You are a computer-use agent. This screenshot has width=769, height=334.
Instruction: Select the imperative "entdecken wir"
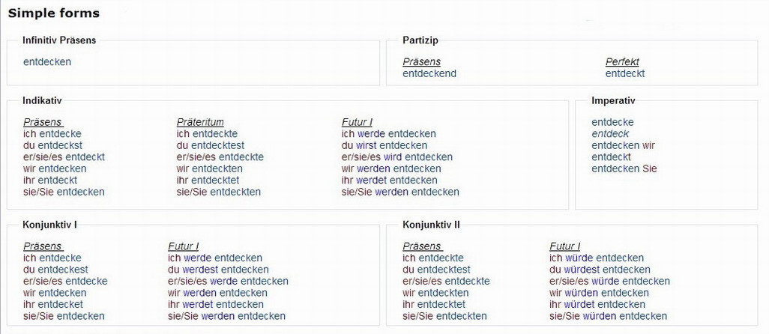coord(622,145)
